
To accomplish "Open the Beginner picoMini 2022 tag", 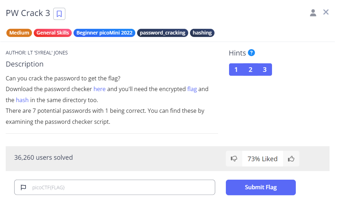I will (104, 33).
